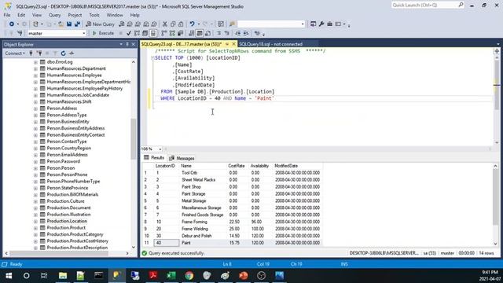Click the Cut scissors icon
The width and height of the screenshot is (503, 283).
[165, 24]
